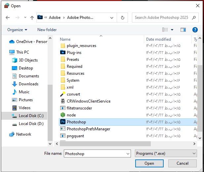Open recent locations chevron next to forward arrow

(25, 17)
